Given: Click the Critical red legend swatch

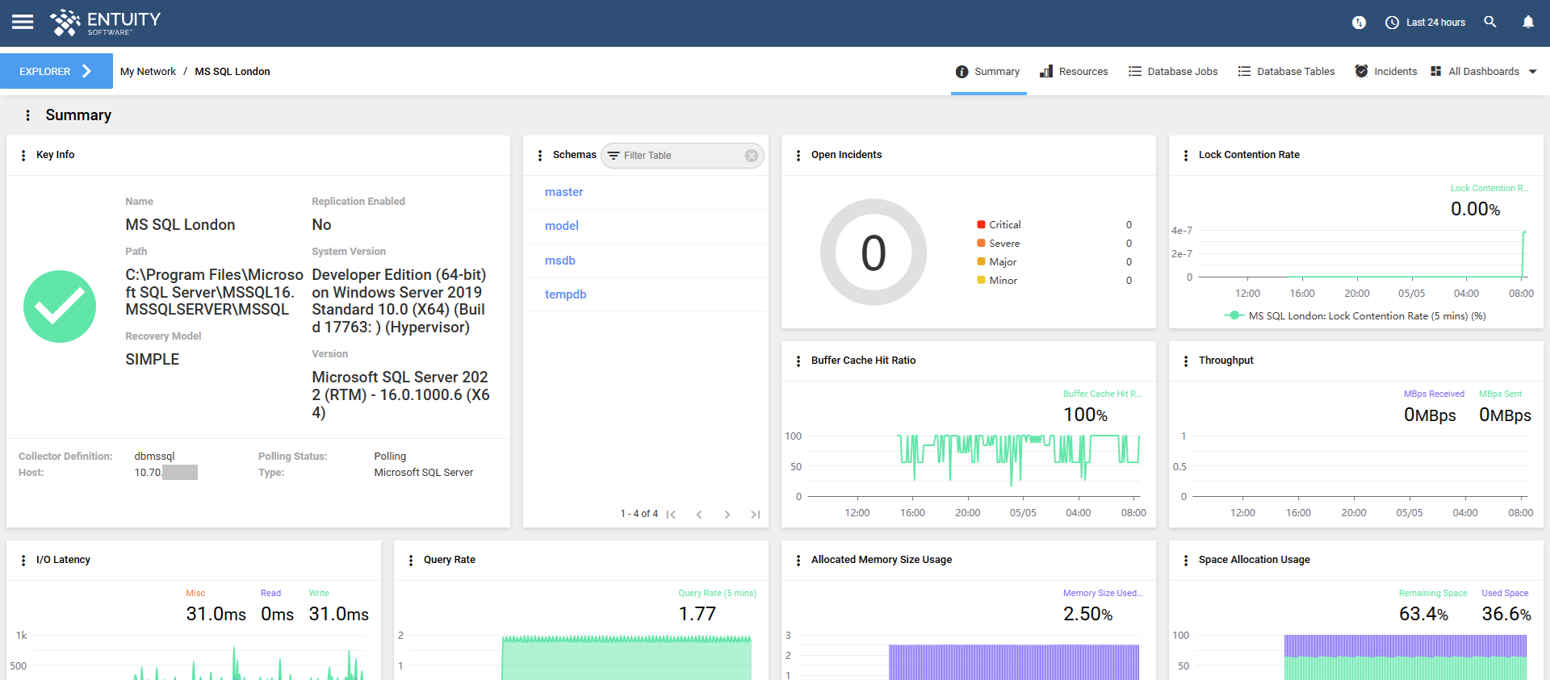Looking at the screenshot, I should 981,224.
